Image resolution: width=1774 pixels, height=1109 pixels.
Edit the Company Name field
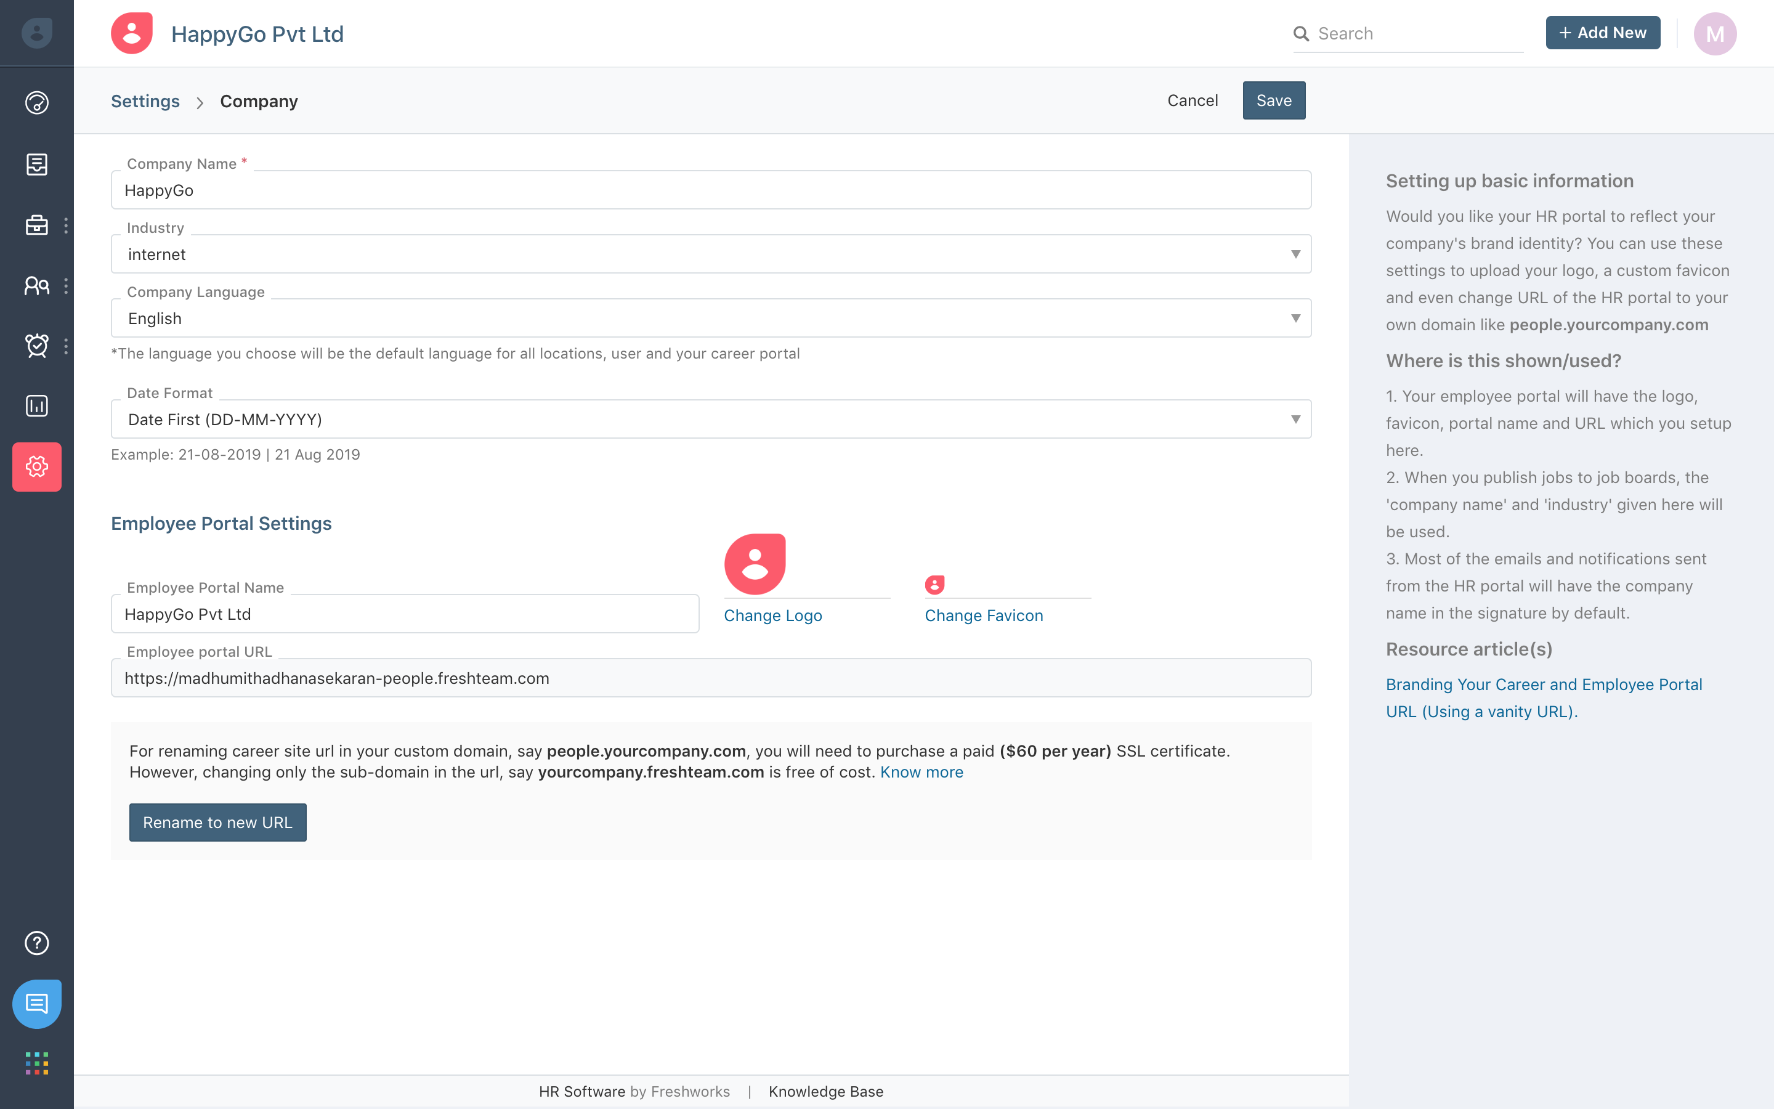coord(711,190)
